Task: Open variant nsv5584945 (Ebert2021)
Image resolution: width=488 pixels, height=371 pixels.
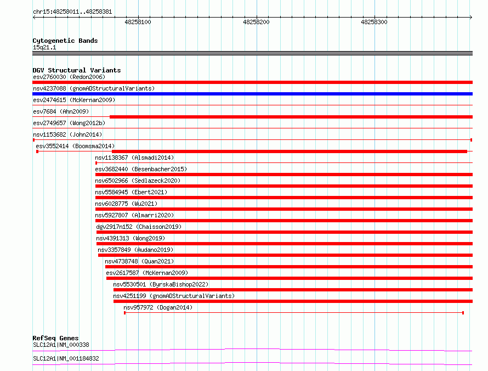Action: click(131, 192)
